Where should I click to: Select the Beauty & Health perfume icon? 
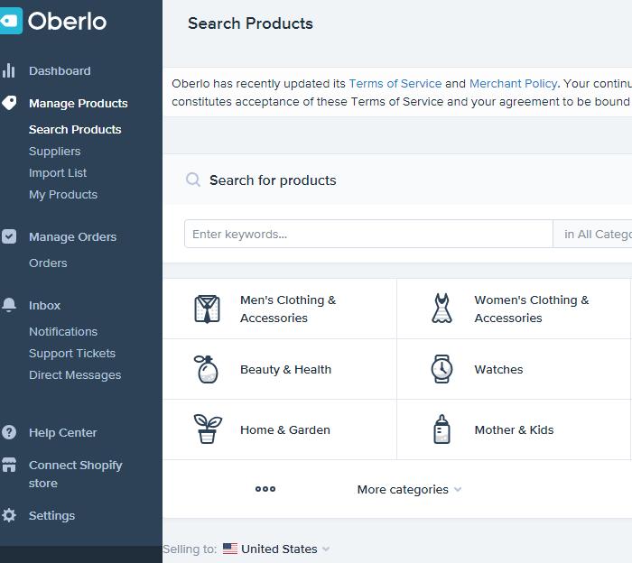(x=207, y=369)
